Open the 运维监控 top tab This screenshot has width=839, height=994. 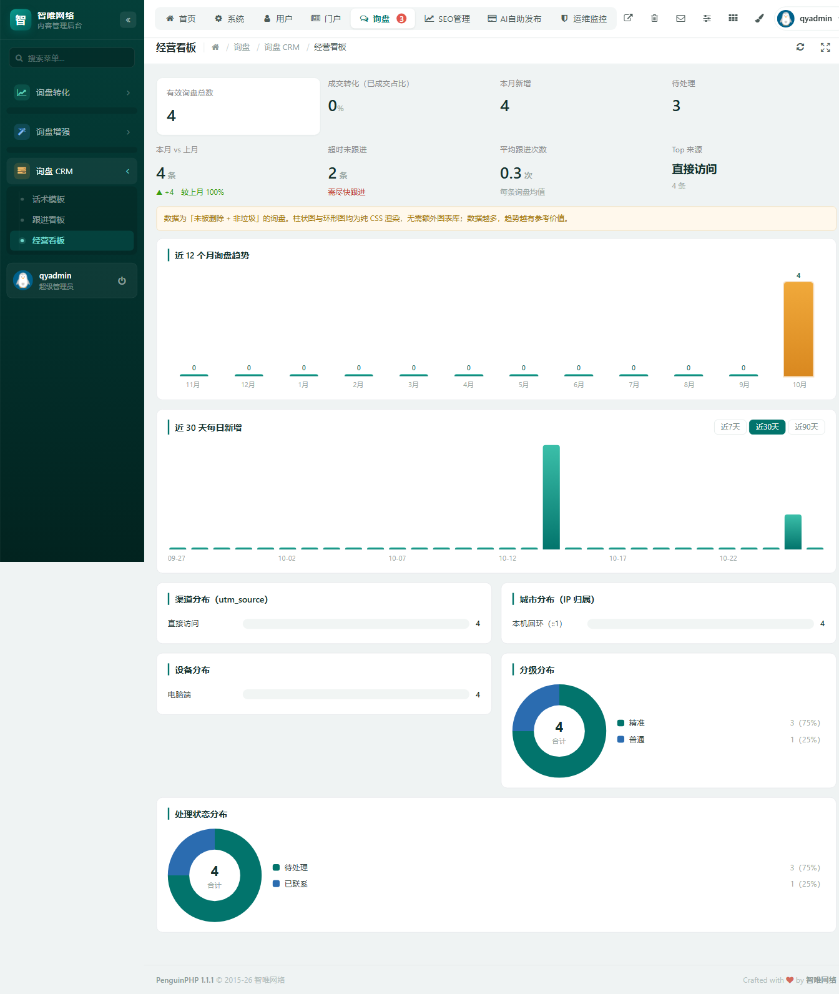[x=584, y=19]
